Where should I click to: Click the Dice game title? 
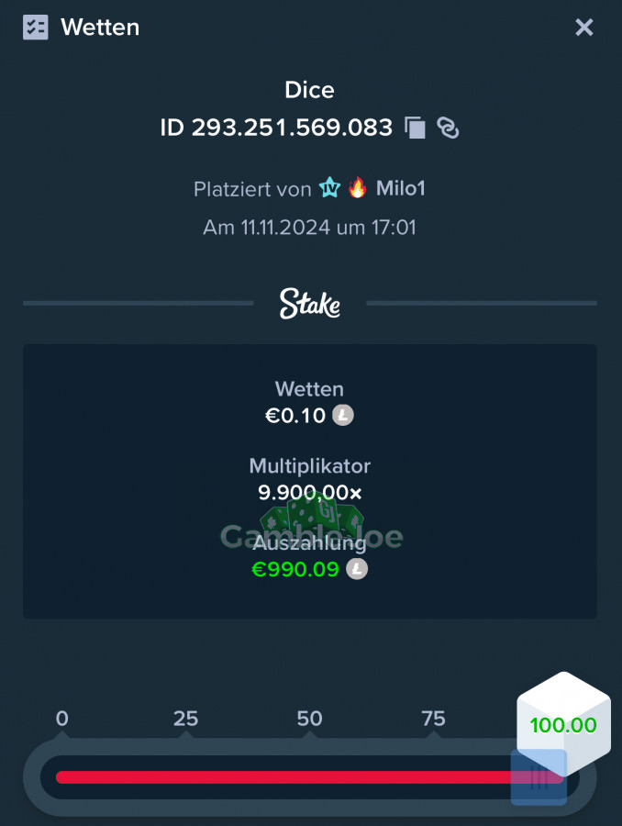click(310, 90)
